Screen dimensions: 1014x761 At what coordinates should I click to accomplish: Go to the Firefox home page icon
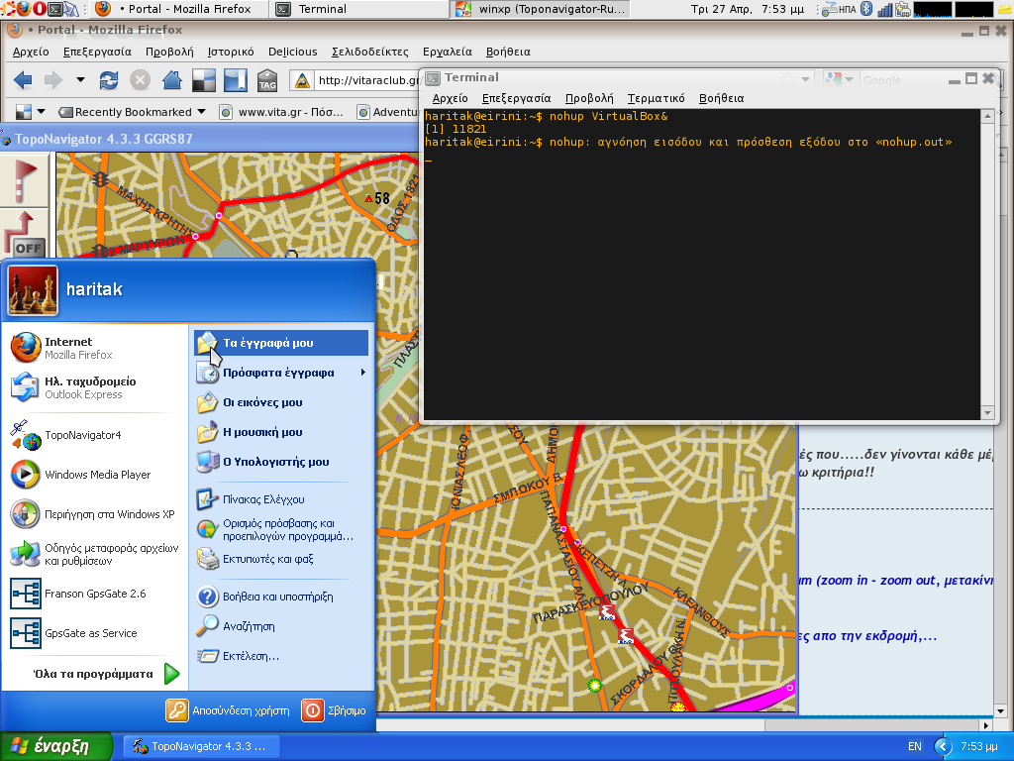coord(172,80)
